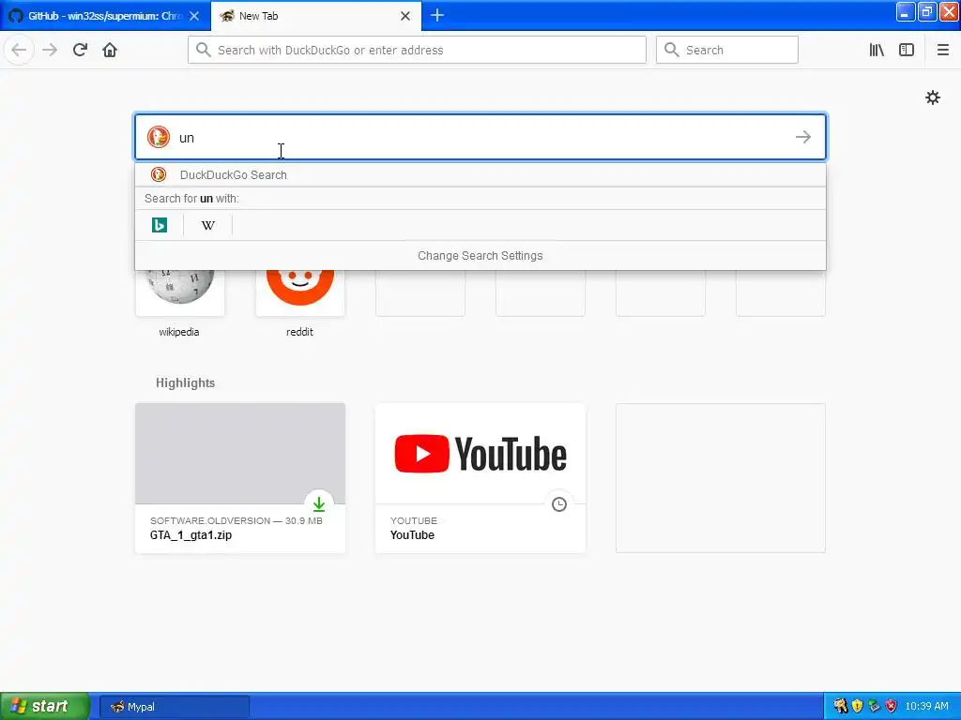Focus the address bar field
The image size is (961, 720).
(417, 51)
